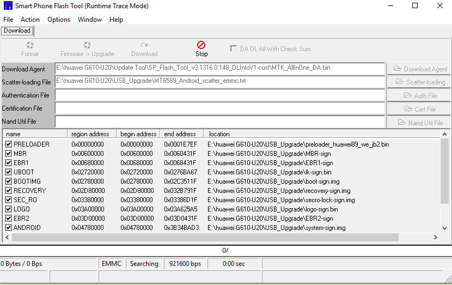The image size is (452, 285).
Task: Click the partition list scroll down arrow
Action: coord(444,228)
